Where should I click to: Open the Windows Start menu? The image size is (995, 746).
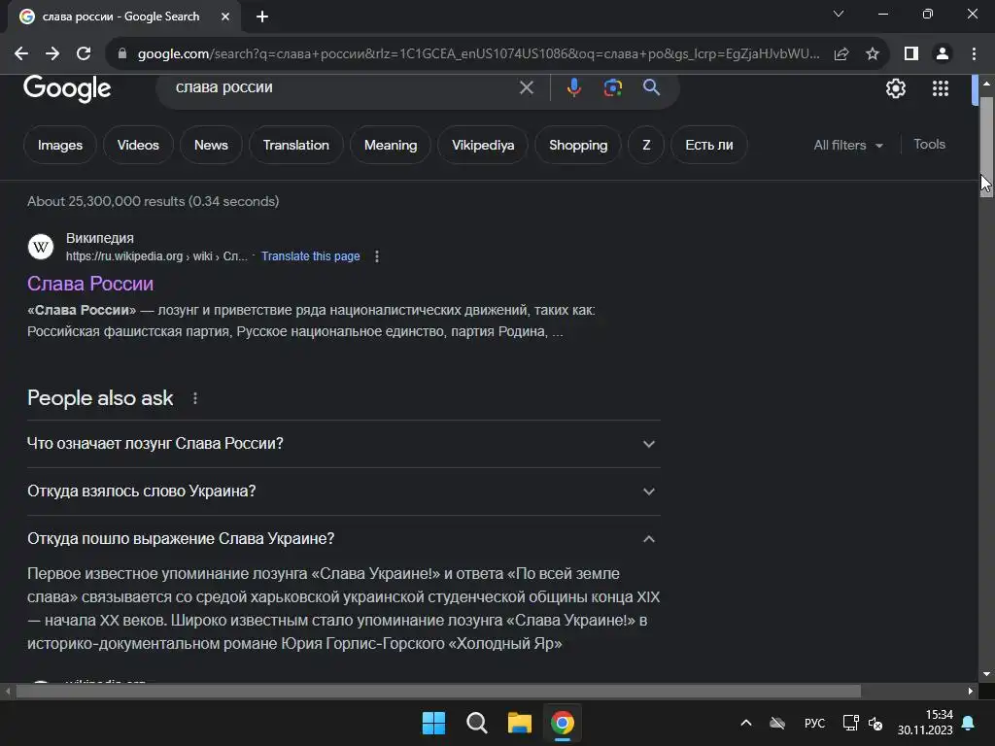[434, 723]
